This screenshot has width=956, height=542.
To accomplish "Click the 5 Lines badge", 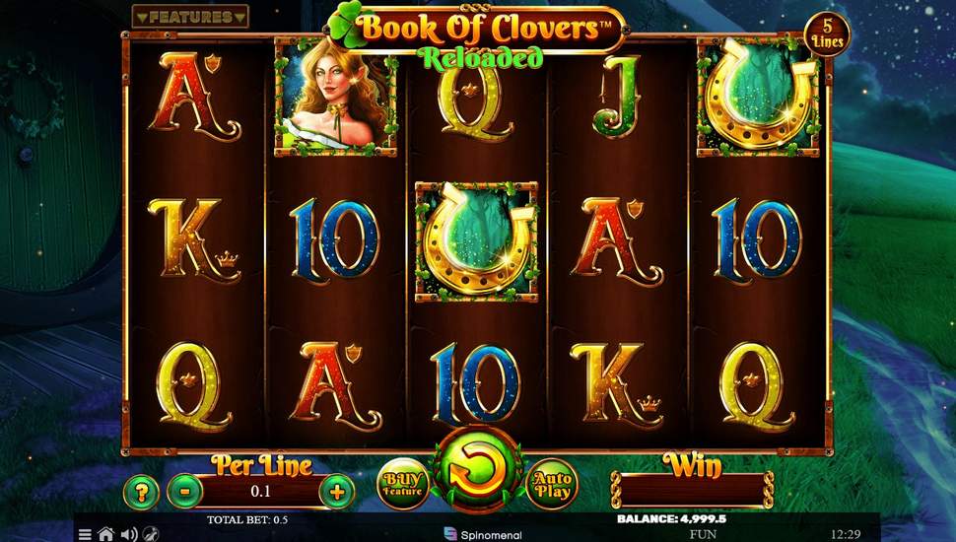I will [827, 34].
